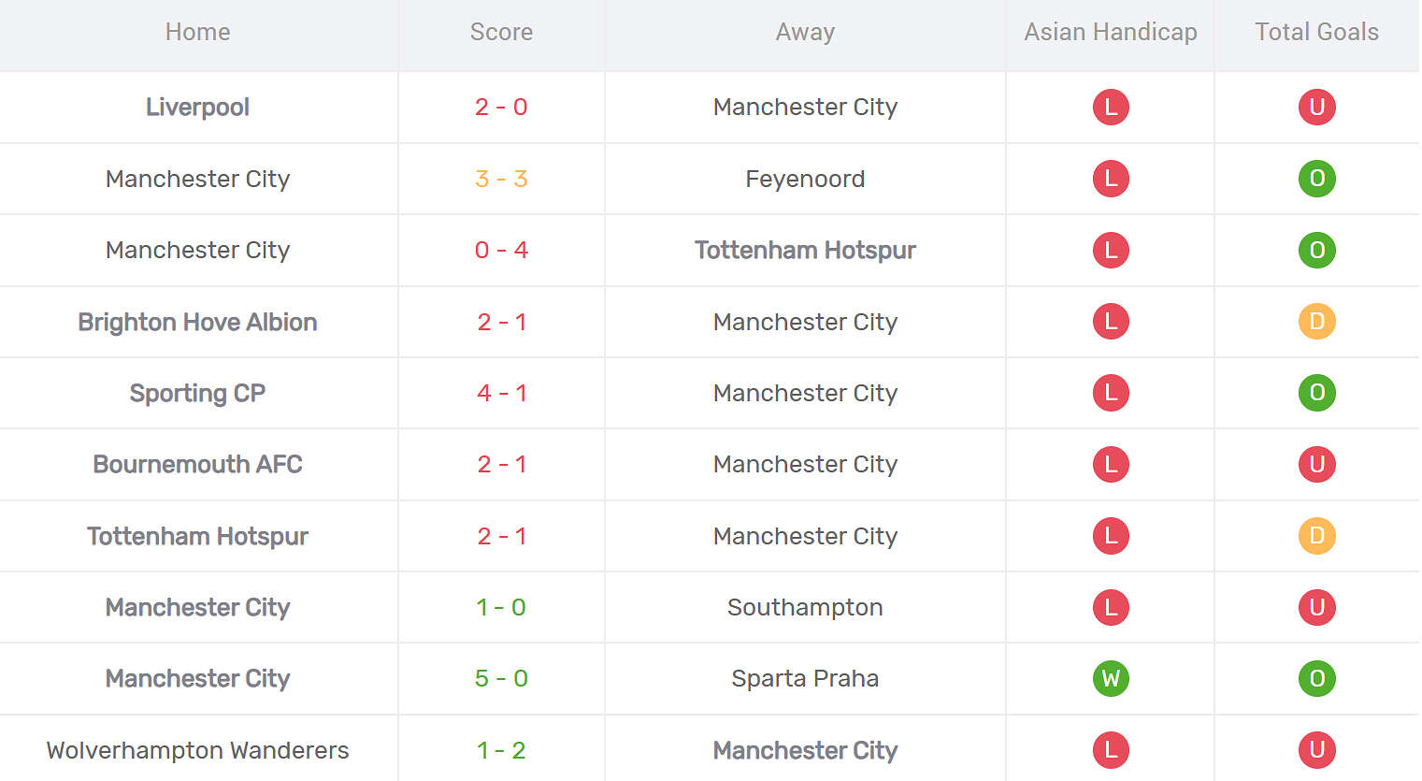Click the Home column header
Image resolution: width=1422 pixels, height=781 pixels.
pyautogui.click(x=197, y=32)
